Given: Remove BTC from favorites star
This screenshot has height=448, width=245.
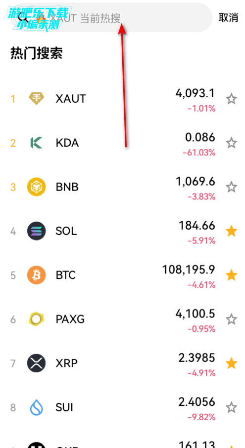Looking at the screenshot, I should pyautogui.click(x=231, y=275).
